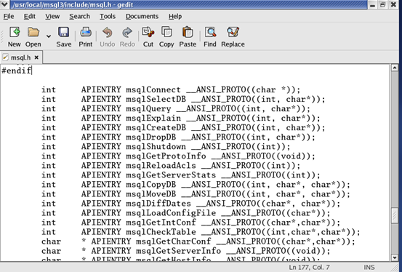402x272 pixels.
Task: Click the msqlGetServerStats function name
Action: point(171,175)
